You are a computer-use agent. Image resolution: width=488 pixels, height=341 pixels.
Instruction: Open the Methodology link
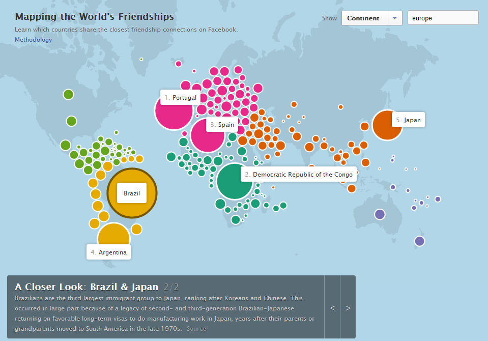pos(33,40)
